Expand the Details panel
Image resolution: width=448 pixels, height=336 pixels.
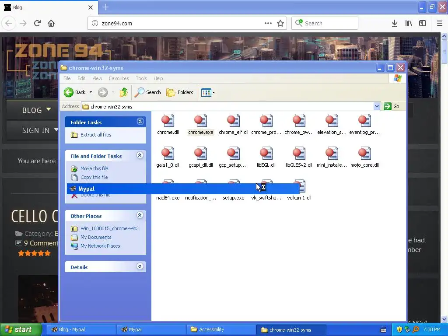140,266
